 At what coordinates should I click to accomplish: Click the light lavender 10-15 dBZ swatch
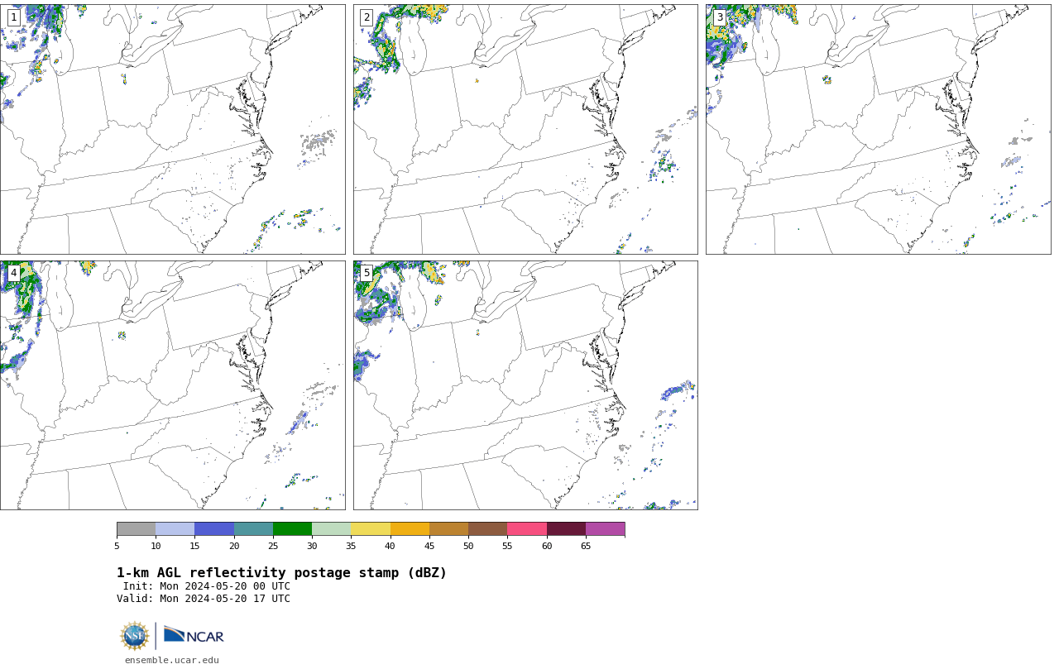coord(175,529)
